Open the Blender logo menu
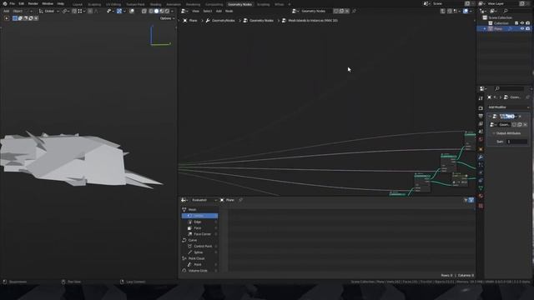The image size is (534, 300). pos(5,3)
